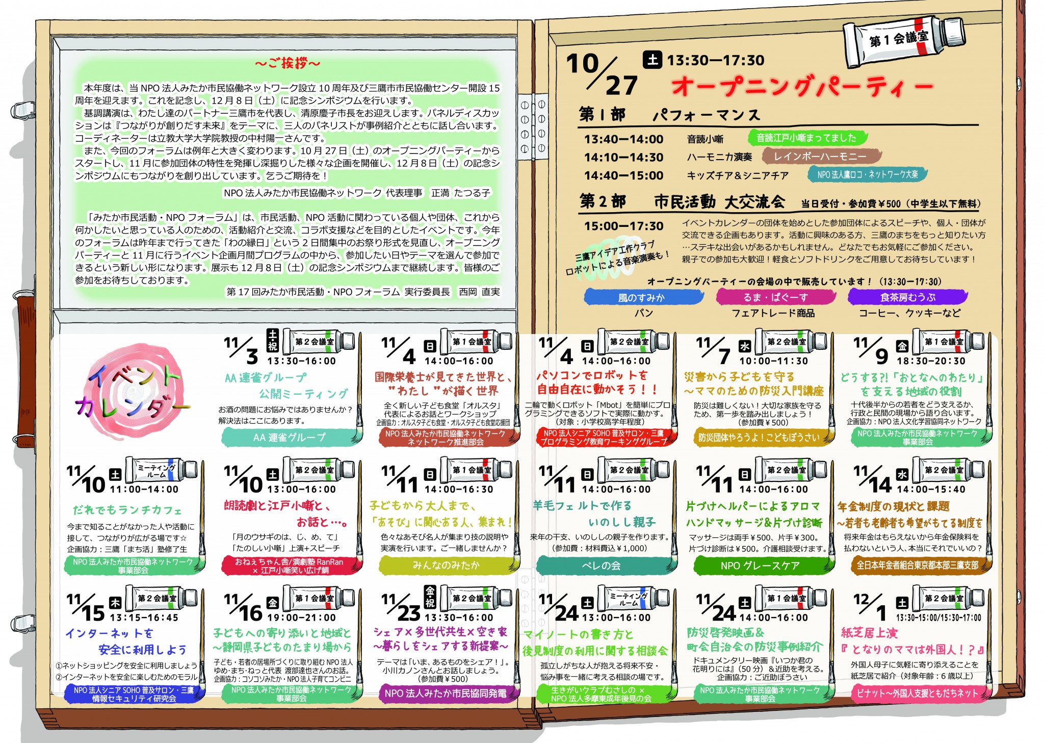Image resolution: width=1044 pixels, height=743 pixels.
Task: Click the 食茶房むうぷ purple banner
Action: 907,297
